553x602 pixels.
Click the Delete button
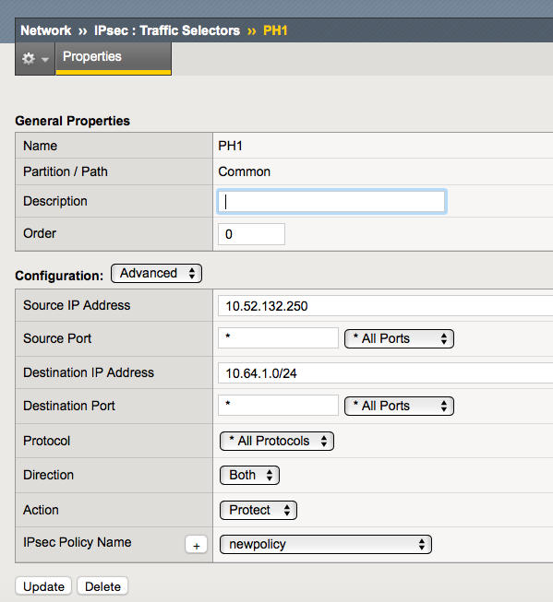[x=102, y=586]
